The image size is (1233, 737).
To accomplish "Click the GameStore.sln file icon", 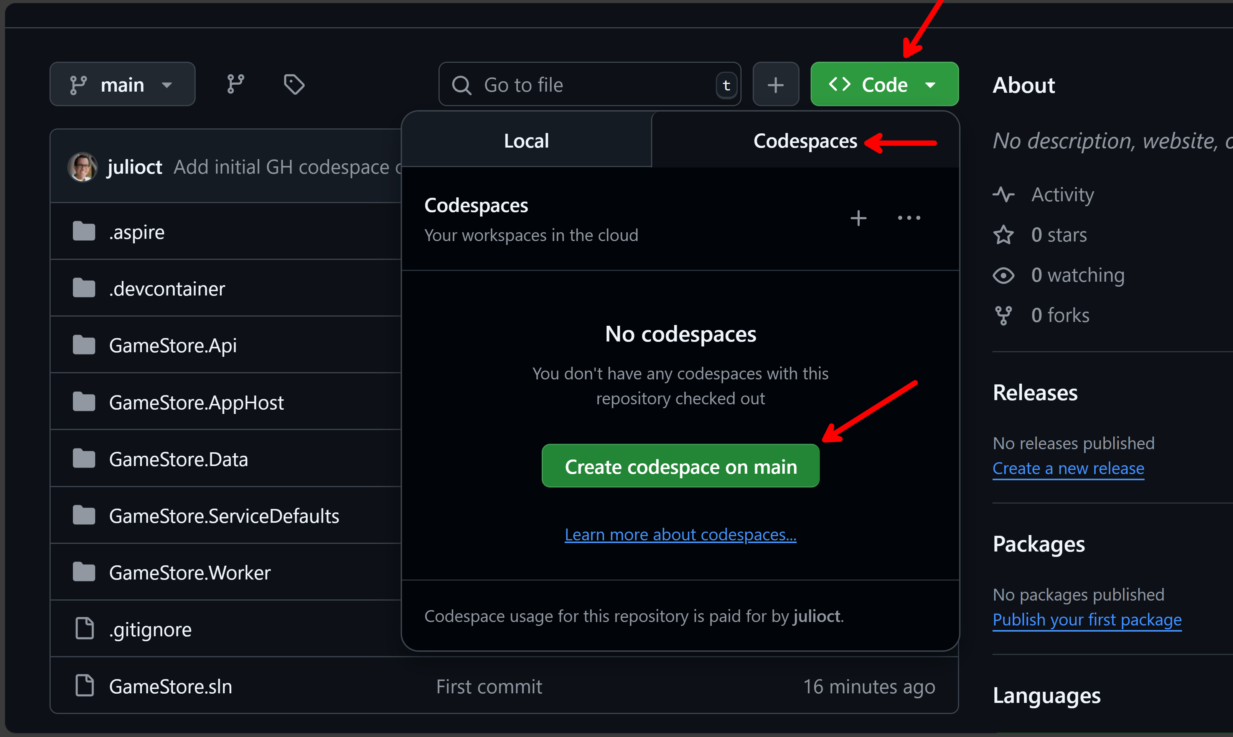I will (84, 686).
